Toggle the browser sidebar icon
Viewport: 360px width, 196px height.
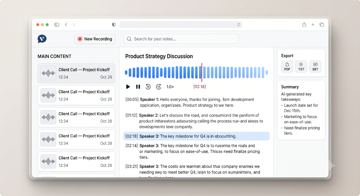(57, 25)
